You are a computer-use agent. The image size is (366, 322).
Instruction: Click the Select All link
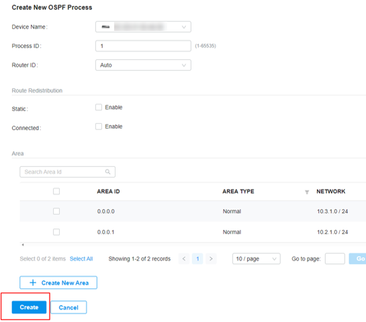[x=81, y=259]
